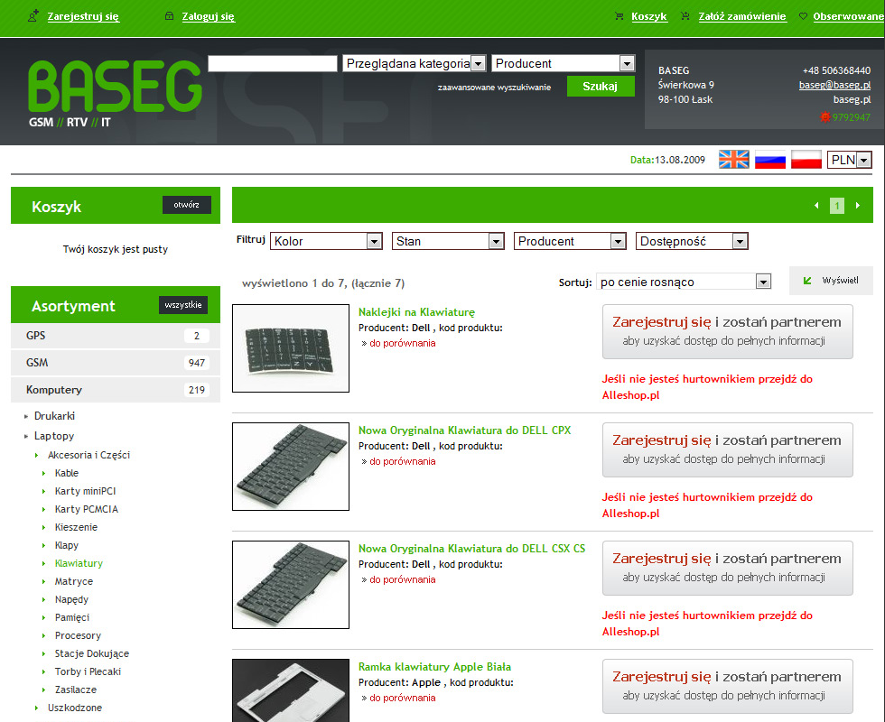Go to previous page arrow in pagination

point(816,206)
